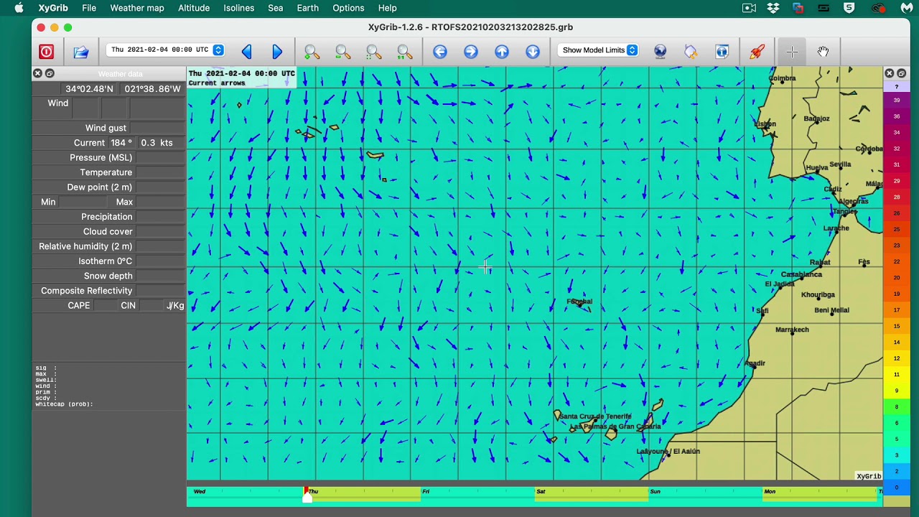Click the zoom in magnifier
The width and height of the screenshot is (919, 517).
pos(312,52)
